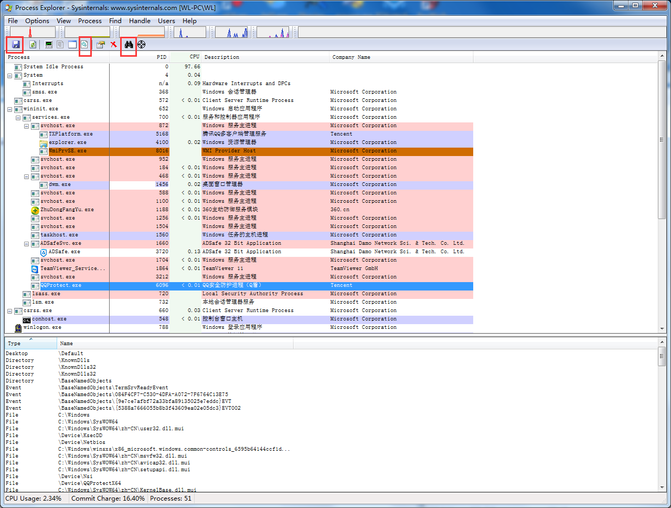Click the Refresh Now toolbar icon
This screenshot has width=671, height=508.
[33, 45]
